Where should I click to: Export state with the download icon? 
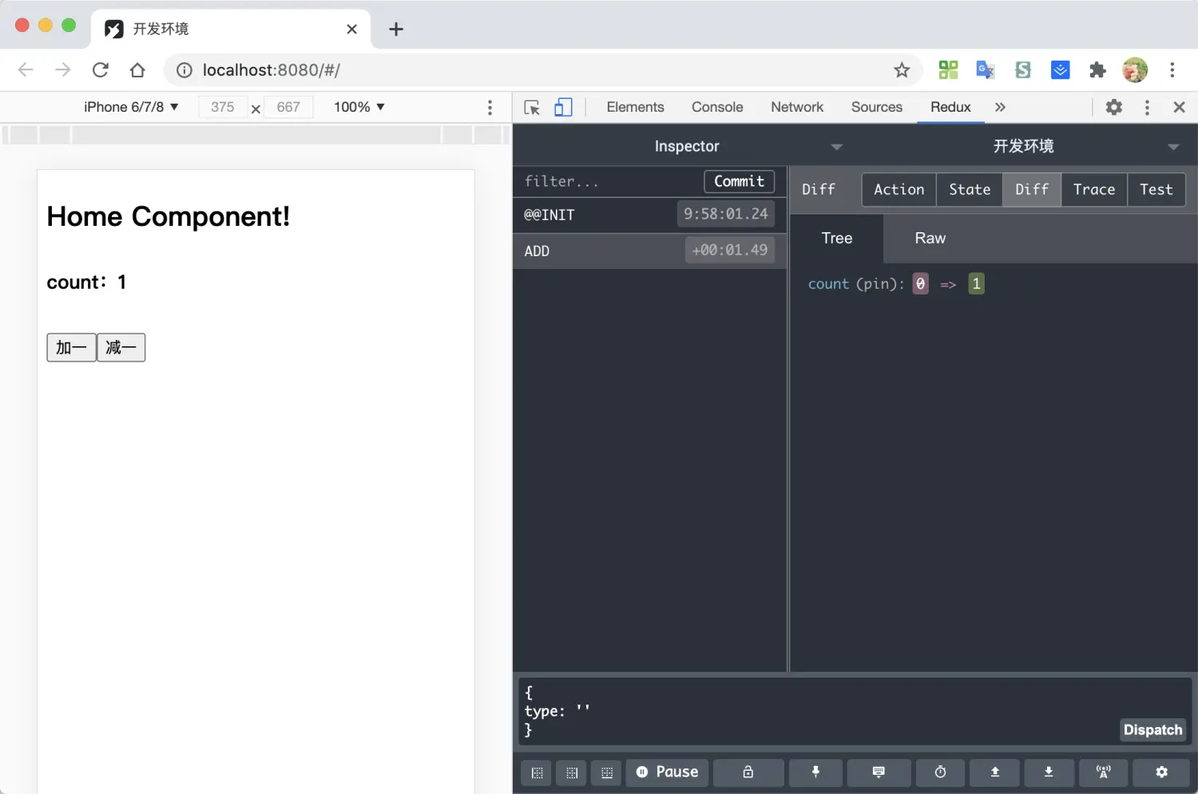pyautogui.click(x=1049, y=772)
